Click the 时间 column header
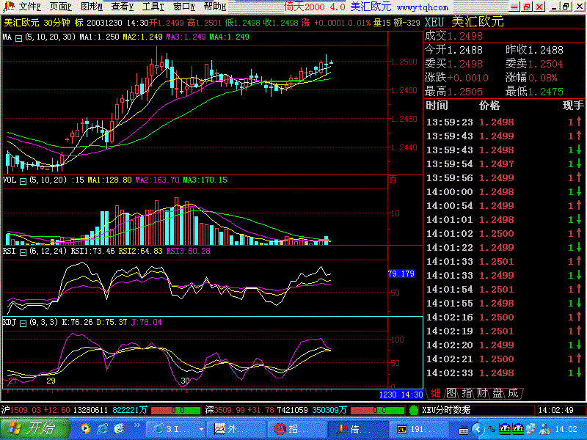This screenshot has height=440, width=587. click(x=437, y=106)
